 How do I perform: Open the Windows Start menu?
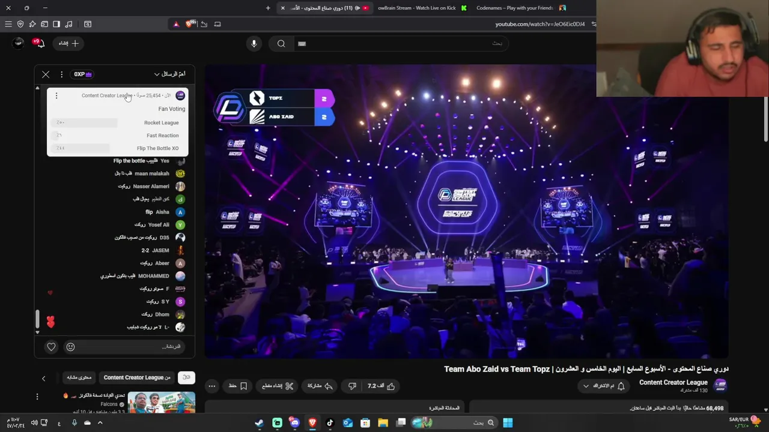point(508,423)
